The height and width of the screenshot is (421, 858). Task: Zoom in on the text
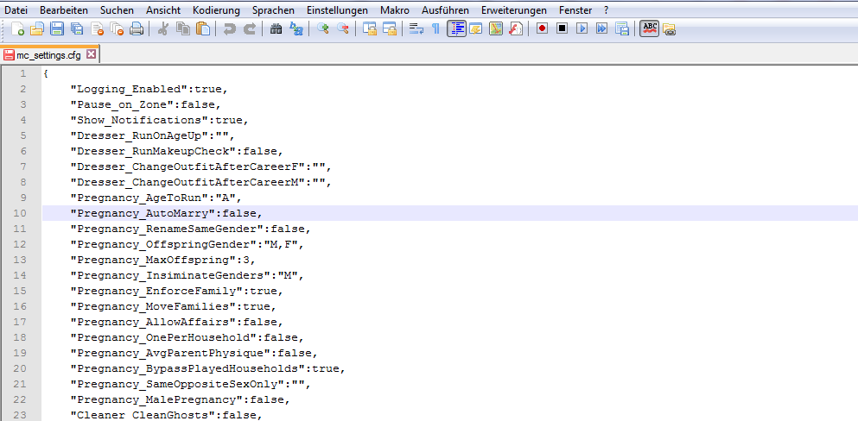click(323, 29)
